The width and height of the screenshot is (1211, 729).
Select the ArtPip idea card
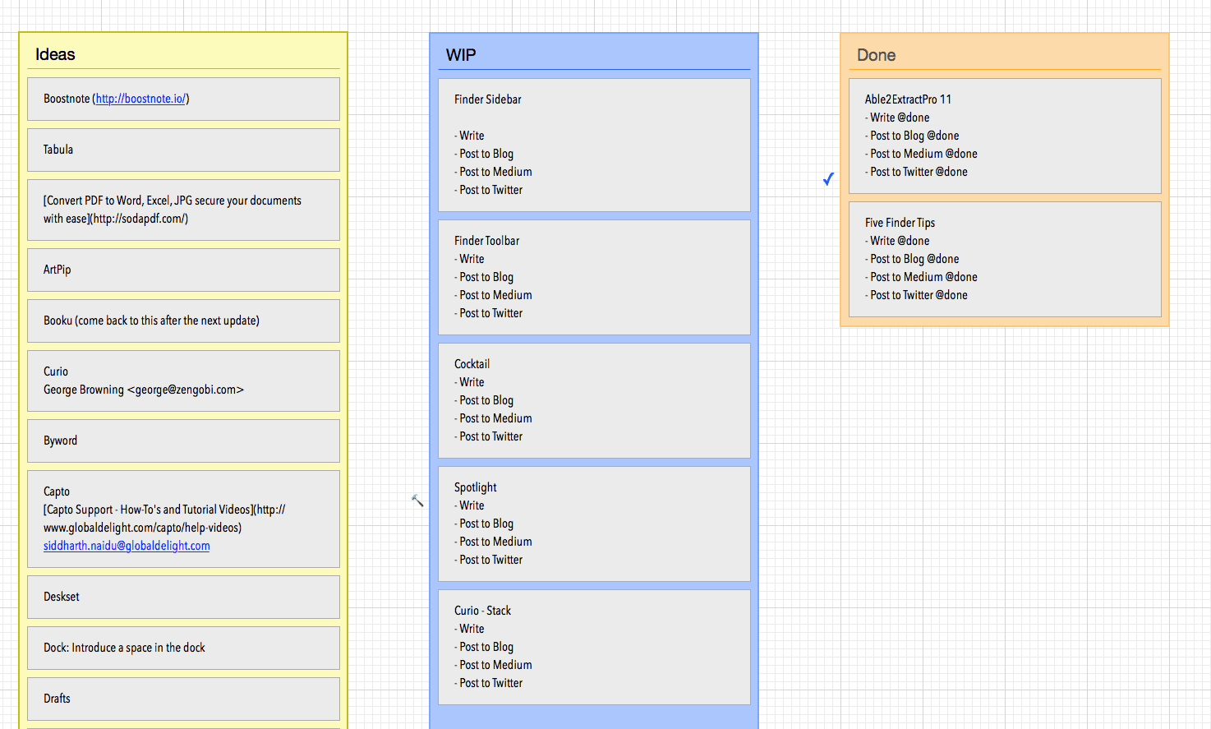[183, 270]
